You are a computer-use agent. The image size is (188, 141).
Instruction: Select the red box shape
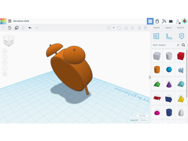181,56
